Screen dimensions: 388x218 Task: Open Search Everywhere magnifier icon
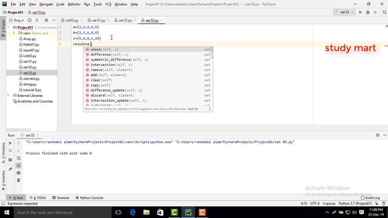coord(384,12)
